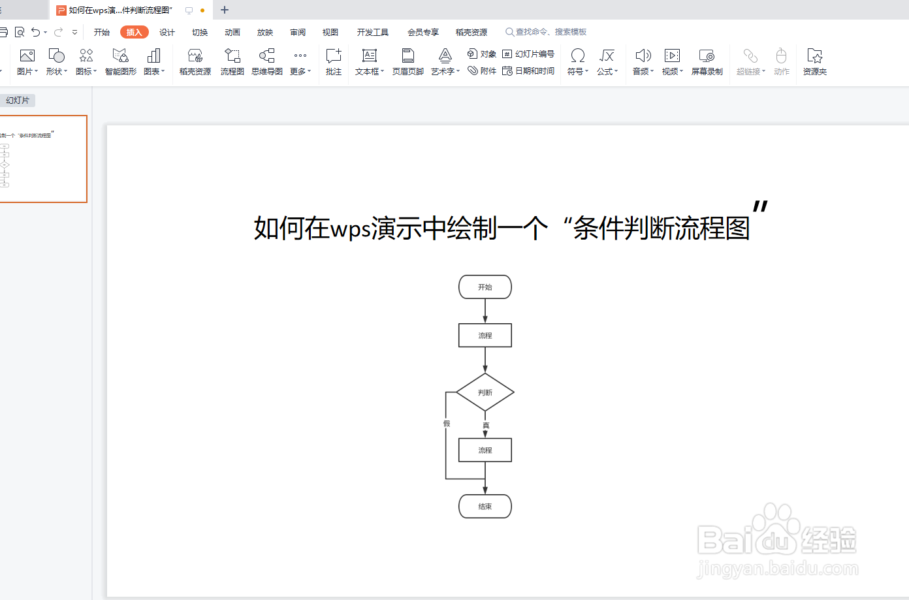Expand the 图标 dropdown arrow
Image resolution: width=909 pixels, height=600 pixels.
[95, 71]
